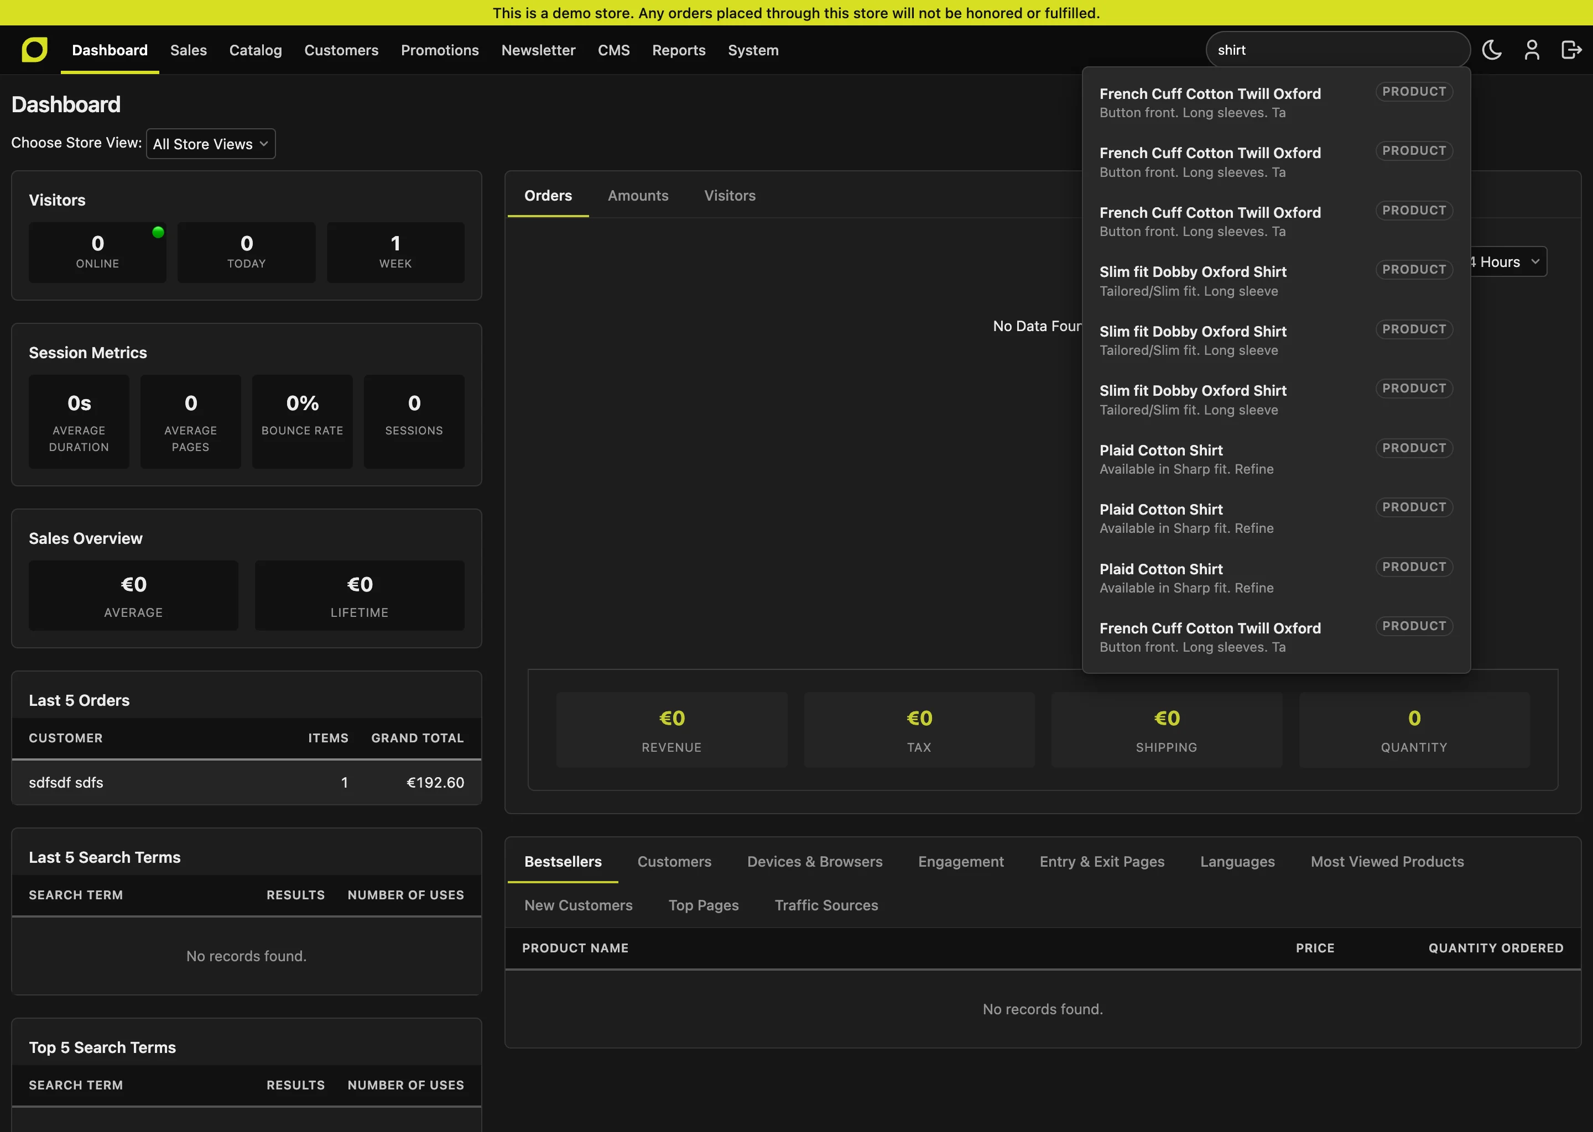Image resolution: width=1593 pixels, height=1132 pixels.
Task: Select the Bestsellers tab
Action: (563, 862)
